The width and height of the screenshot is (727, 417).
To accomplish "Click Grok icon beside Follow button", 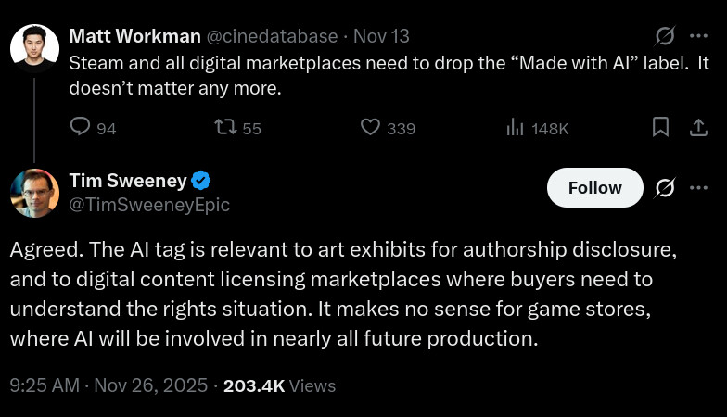I will 665,188.
